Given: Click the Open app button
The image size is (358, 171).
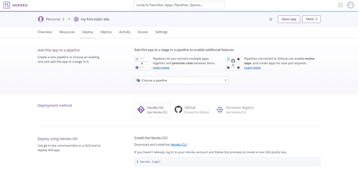Looking at the screenshot, I should pyautogui.click(x=289, y=19).
